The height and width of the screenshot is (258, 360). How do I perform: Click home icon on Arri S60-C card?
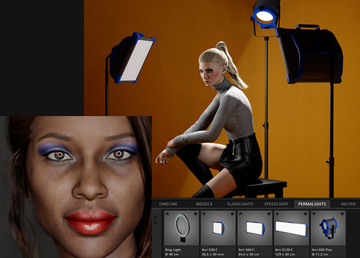240,214
